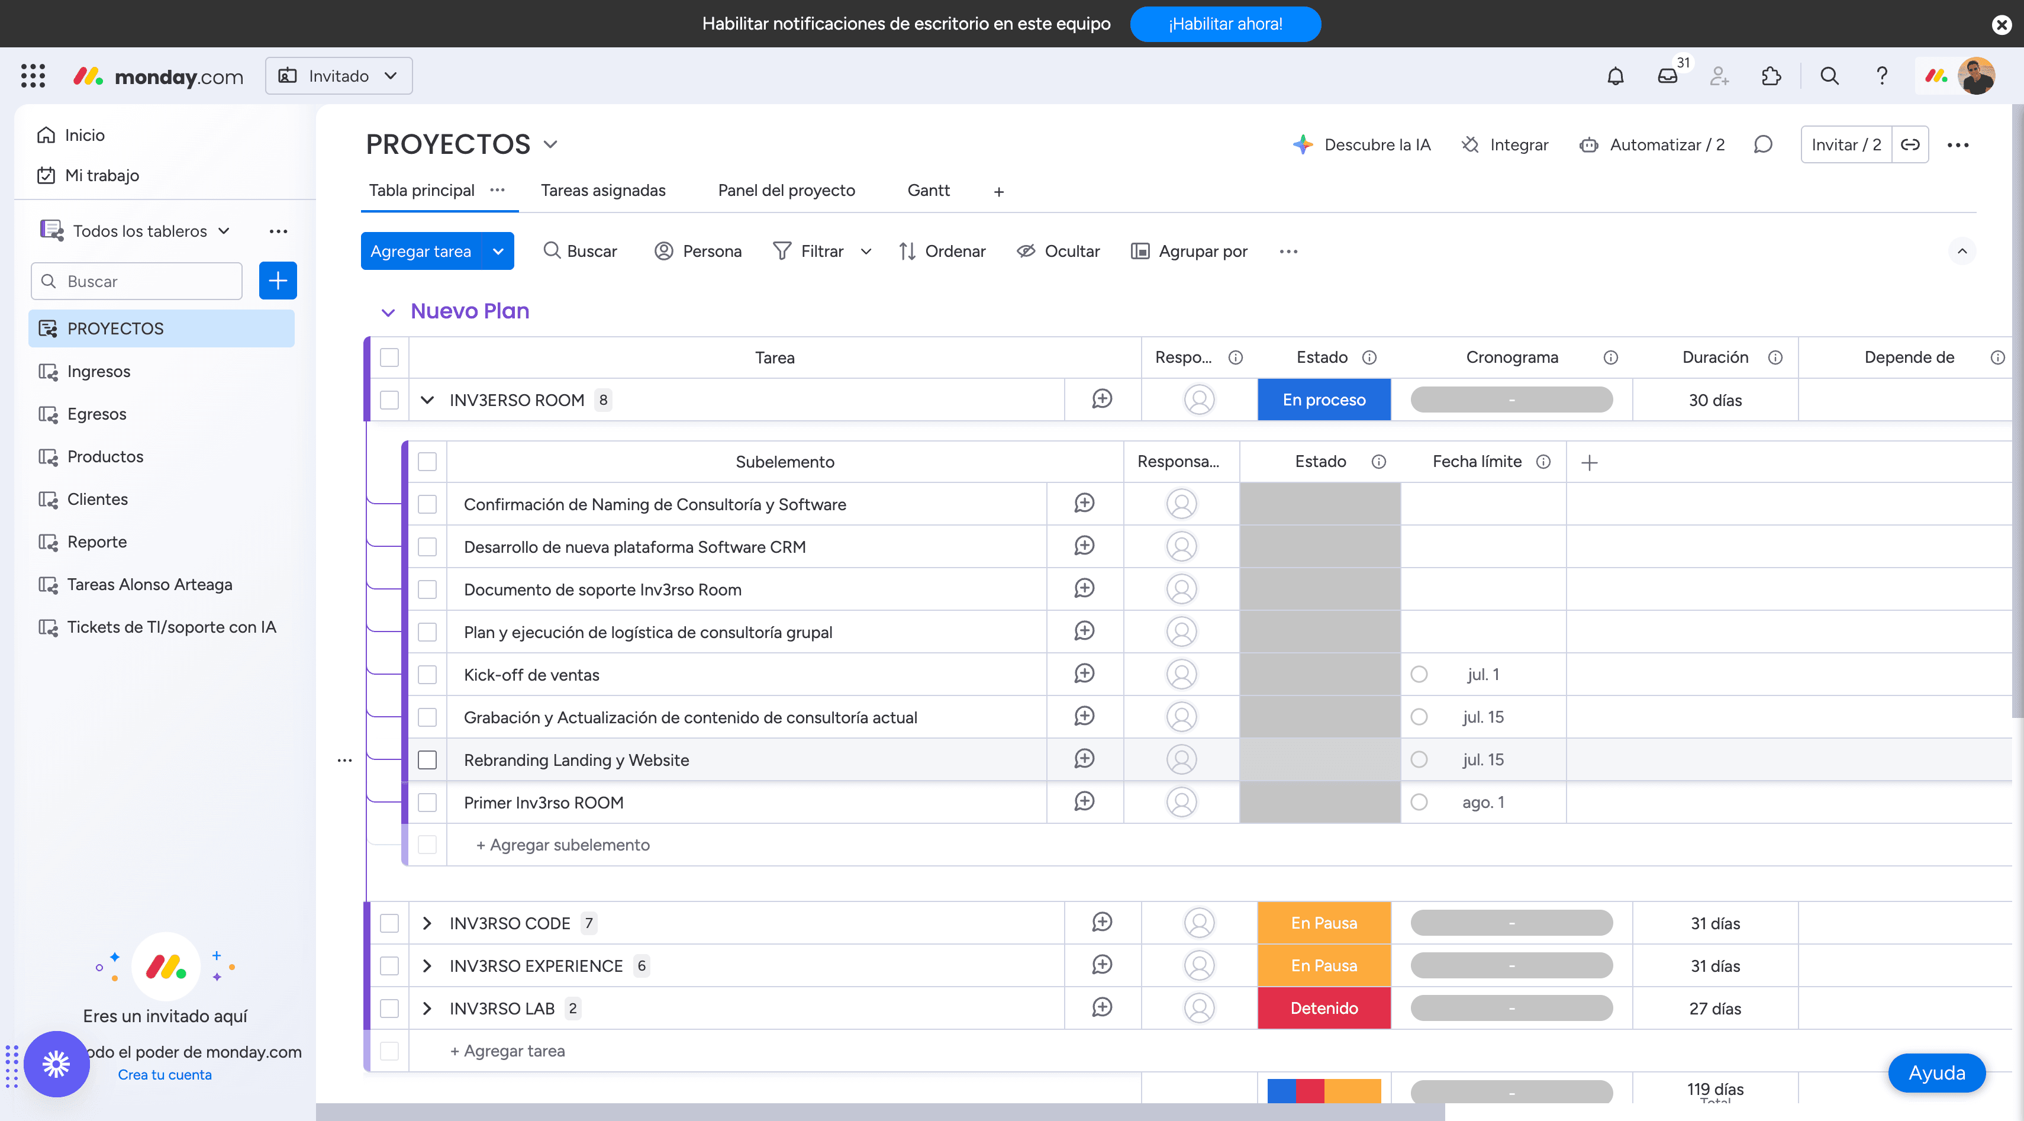
Task: Check the Rebranding Landing y Website checkbox
Action: click(427, 759)
